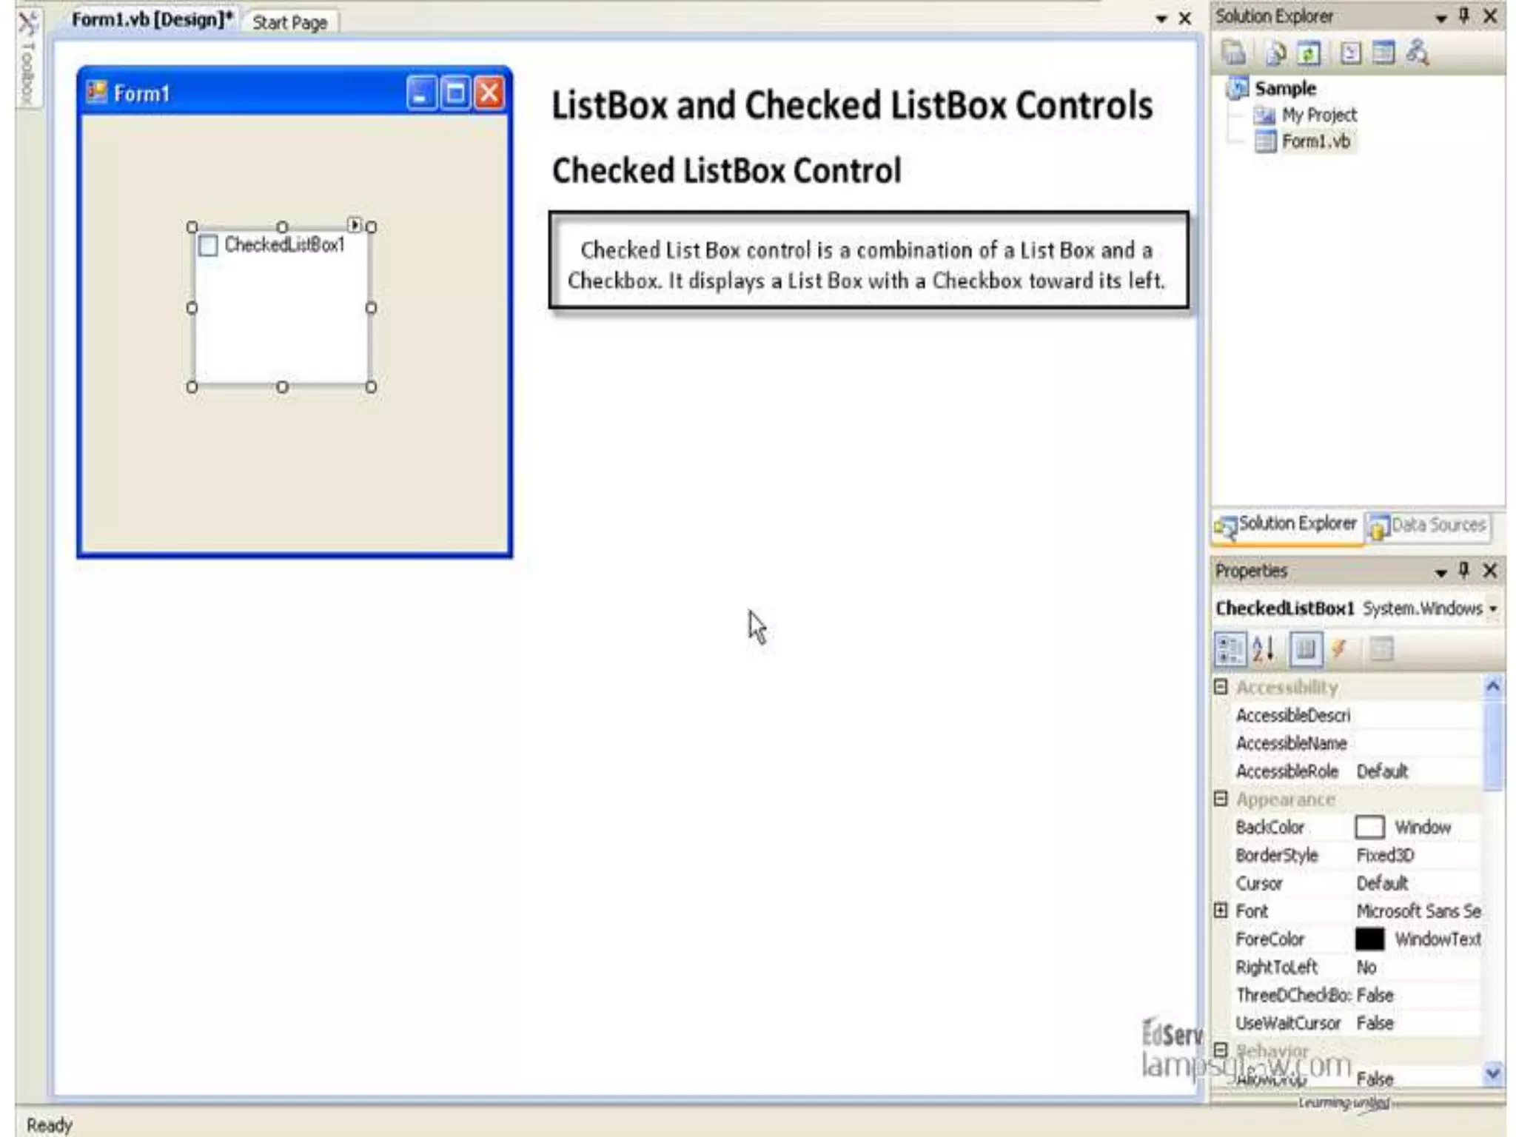The image size is (1516, 1137).
Task: Click the AccessibleDescription value field
Action: point(1417,715)
